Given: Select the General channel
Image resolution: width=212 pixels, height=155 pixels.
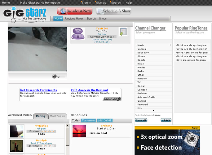Looking at the screenshot, I should pyautogui.click(x=153, y=49).
